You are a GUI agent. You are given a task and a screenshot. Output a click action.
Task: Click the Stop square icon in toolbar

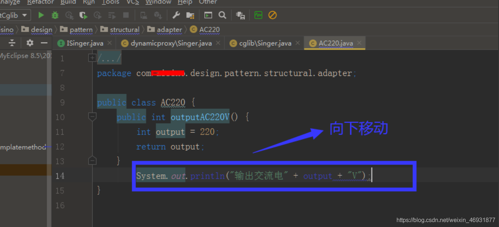(126, 15)
